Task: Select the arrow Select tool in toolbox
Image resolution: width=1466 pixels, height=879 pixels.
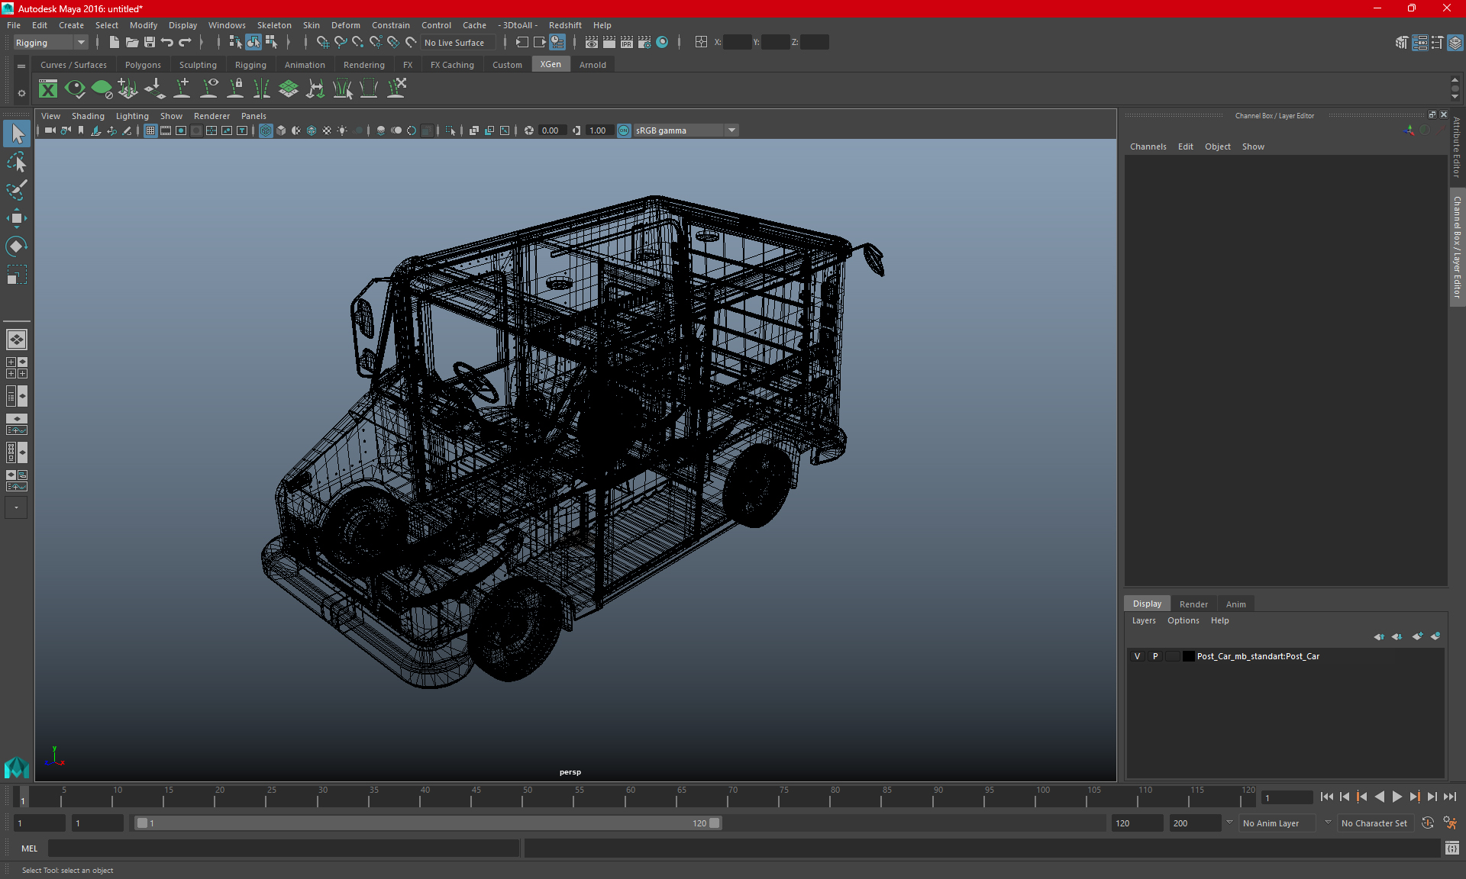Action: (x=17, y=134)
